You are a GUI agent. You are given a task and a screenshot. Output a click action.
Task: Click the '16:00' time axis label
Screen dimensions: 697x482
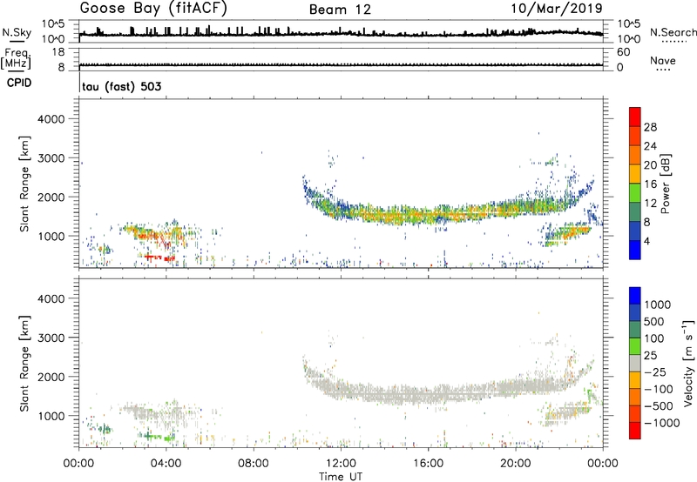[x=428, y=464]
